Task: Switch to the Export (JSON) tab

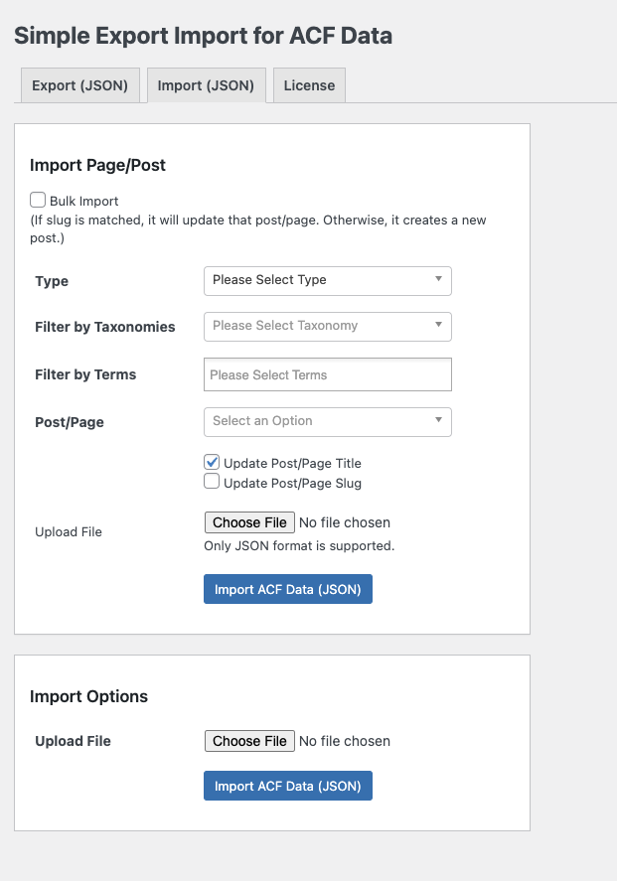Action: [79, 85]
